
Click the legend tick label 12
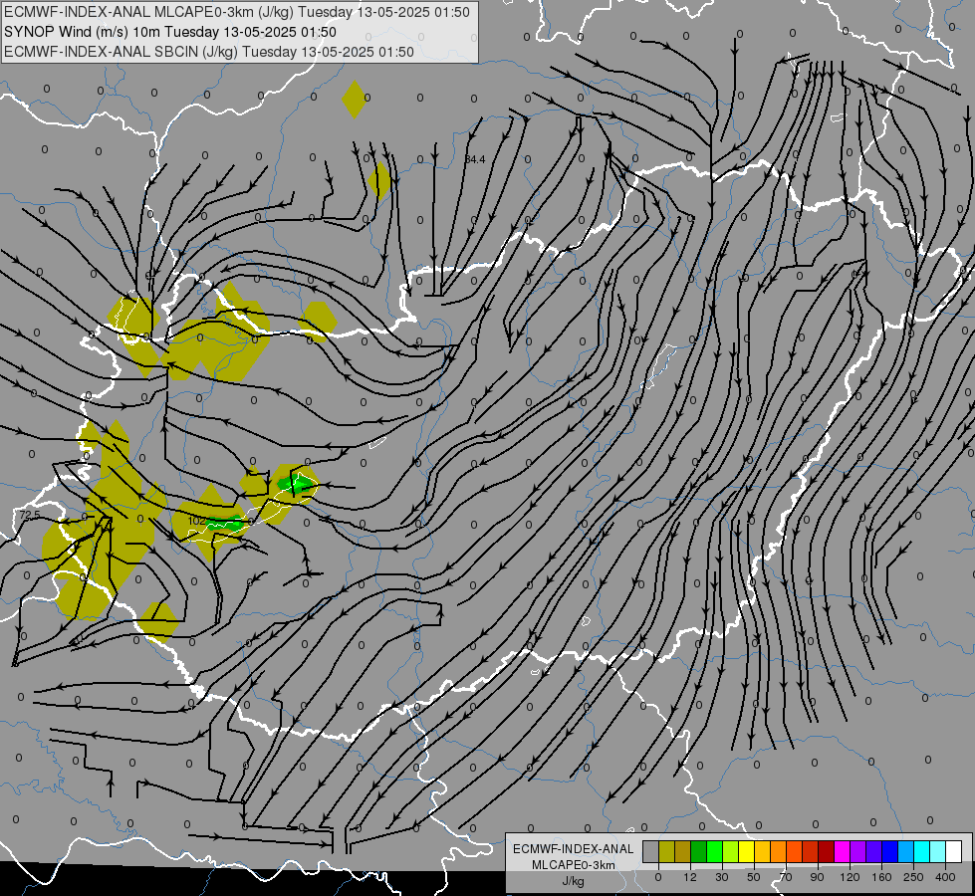click(x=690, y=877)
